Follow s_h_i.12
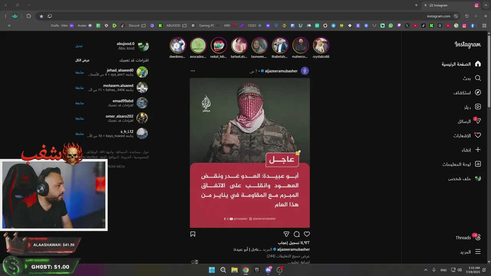The width and height of the screenshot is (491, 276). click(79, 133)
